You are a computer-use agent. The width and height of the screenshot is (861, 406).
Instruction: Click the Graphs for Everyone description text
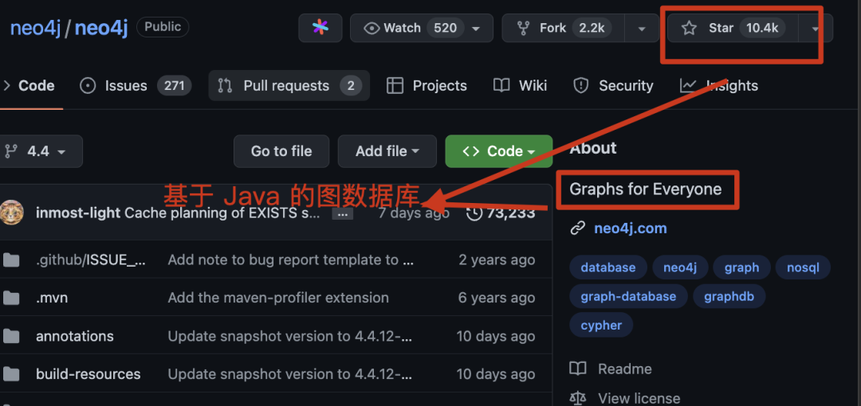point(645,189)
